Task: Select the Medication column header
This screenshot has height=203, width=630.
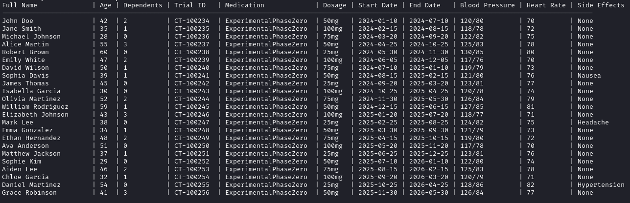Action: tap(245, 5)
